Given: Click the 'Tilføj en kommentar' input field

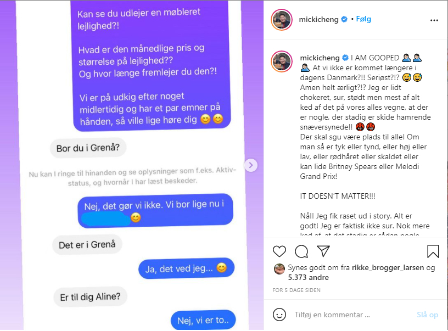Looking at the screenshot, I should [x=354, y=315].
